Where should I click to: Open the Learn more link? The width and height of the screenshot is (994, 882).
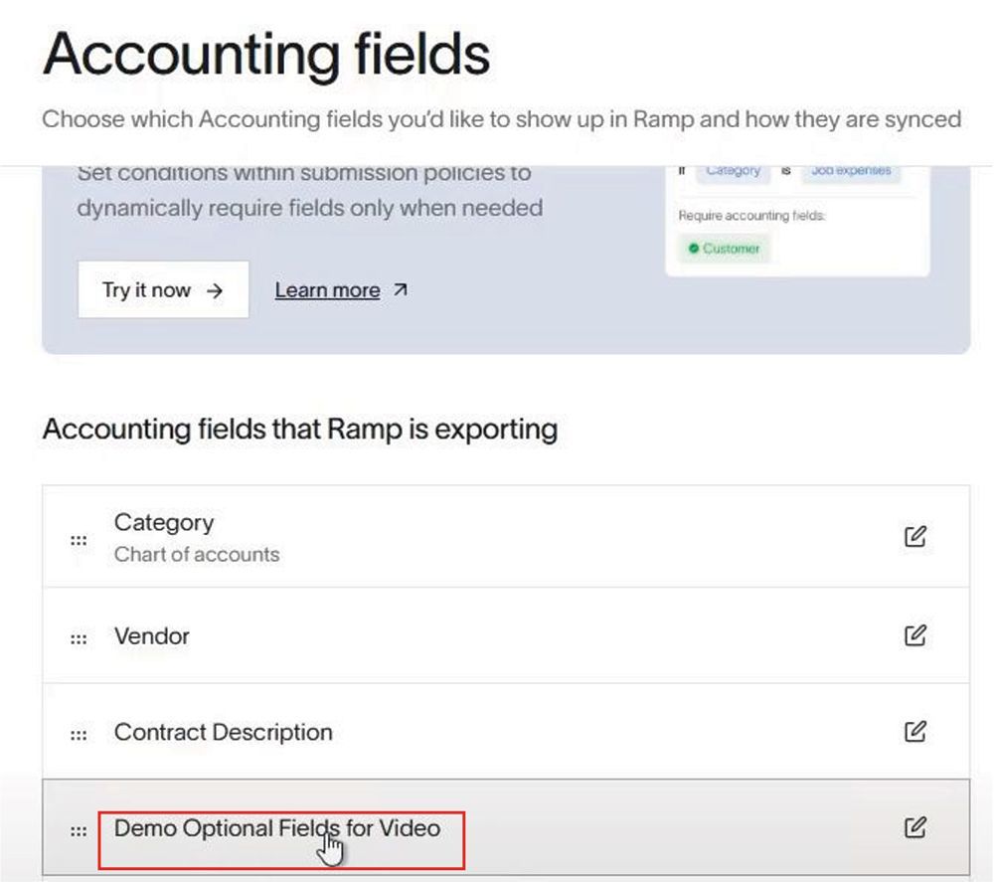coord(327,290)
